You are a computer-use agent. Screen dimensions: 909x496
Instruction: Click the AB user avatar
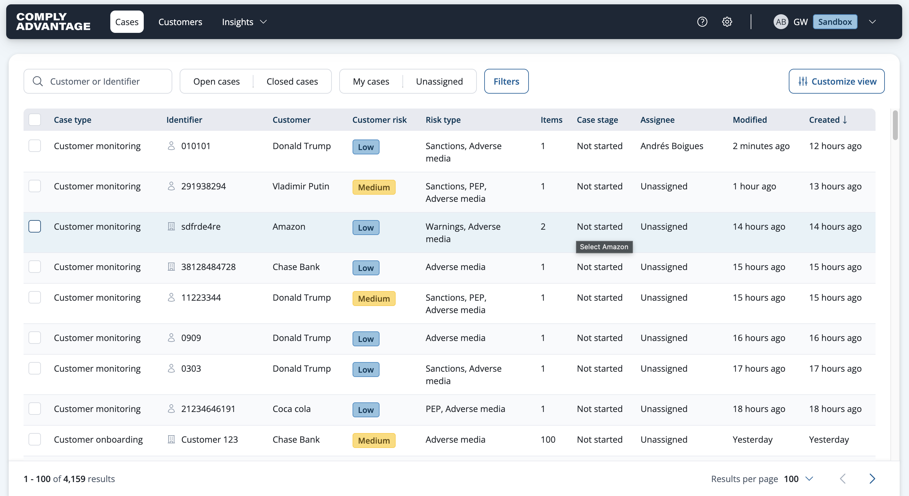780,22
